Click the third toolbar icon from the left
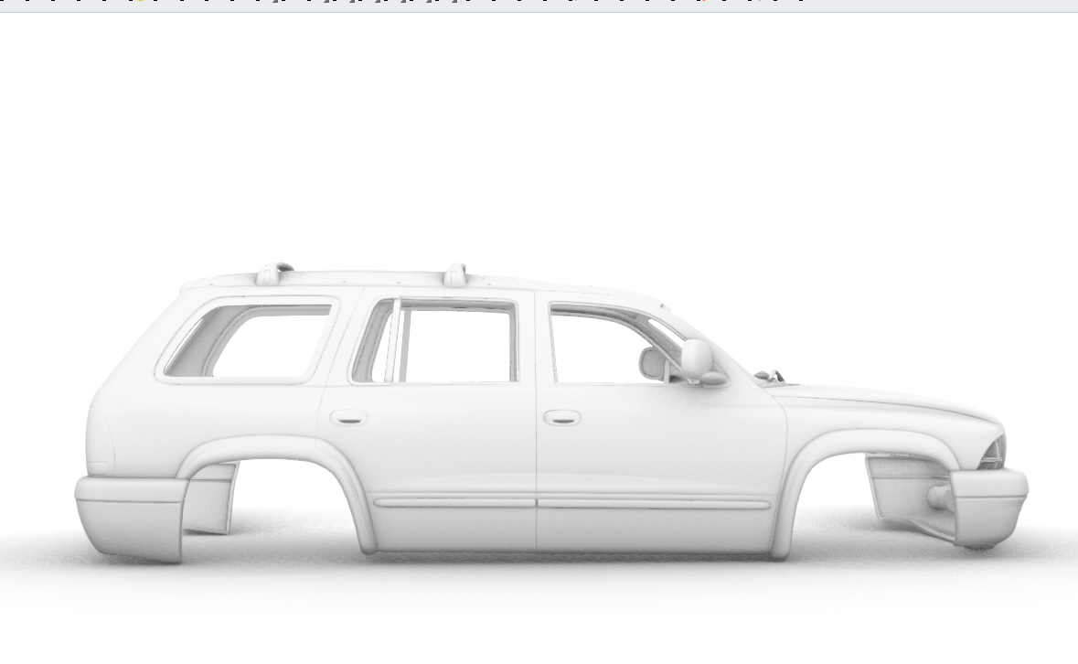 pos(52,5)
